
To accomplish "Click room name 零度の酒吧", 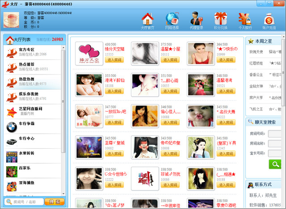I will tap(226, 205).
